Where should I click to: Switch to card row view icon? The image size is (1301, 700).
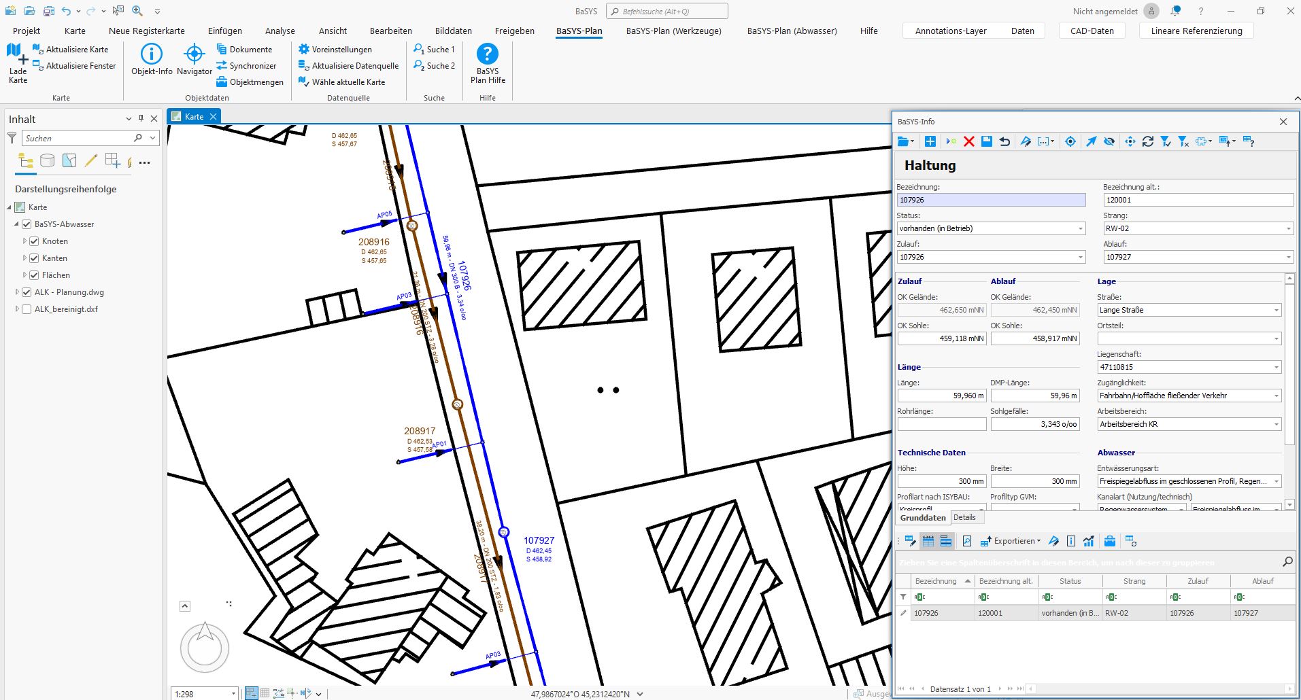(x=946, y=541)
